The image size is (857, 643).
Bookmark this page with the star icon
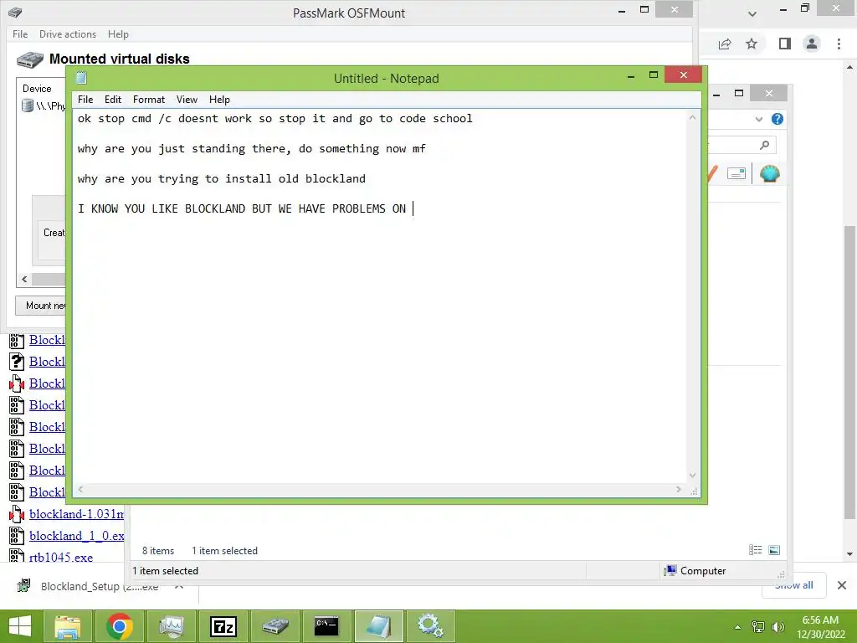pos(752,44)
